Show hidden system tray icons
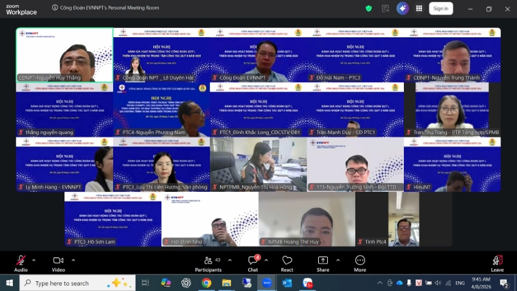Image resolution: width=517 pixels, height=291 pixels. [380, 282]
